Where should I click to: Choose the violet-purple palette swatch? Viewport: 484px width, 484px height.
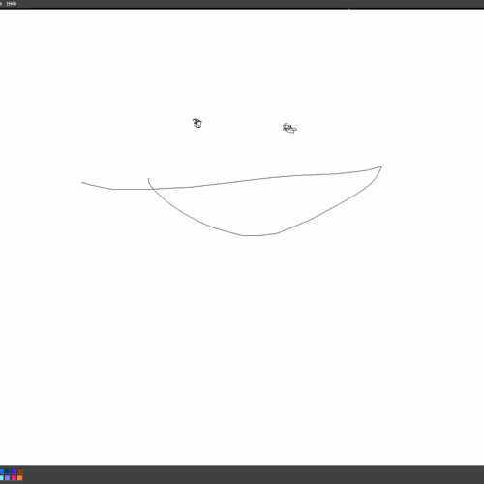[x=14, y=471]
